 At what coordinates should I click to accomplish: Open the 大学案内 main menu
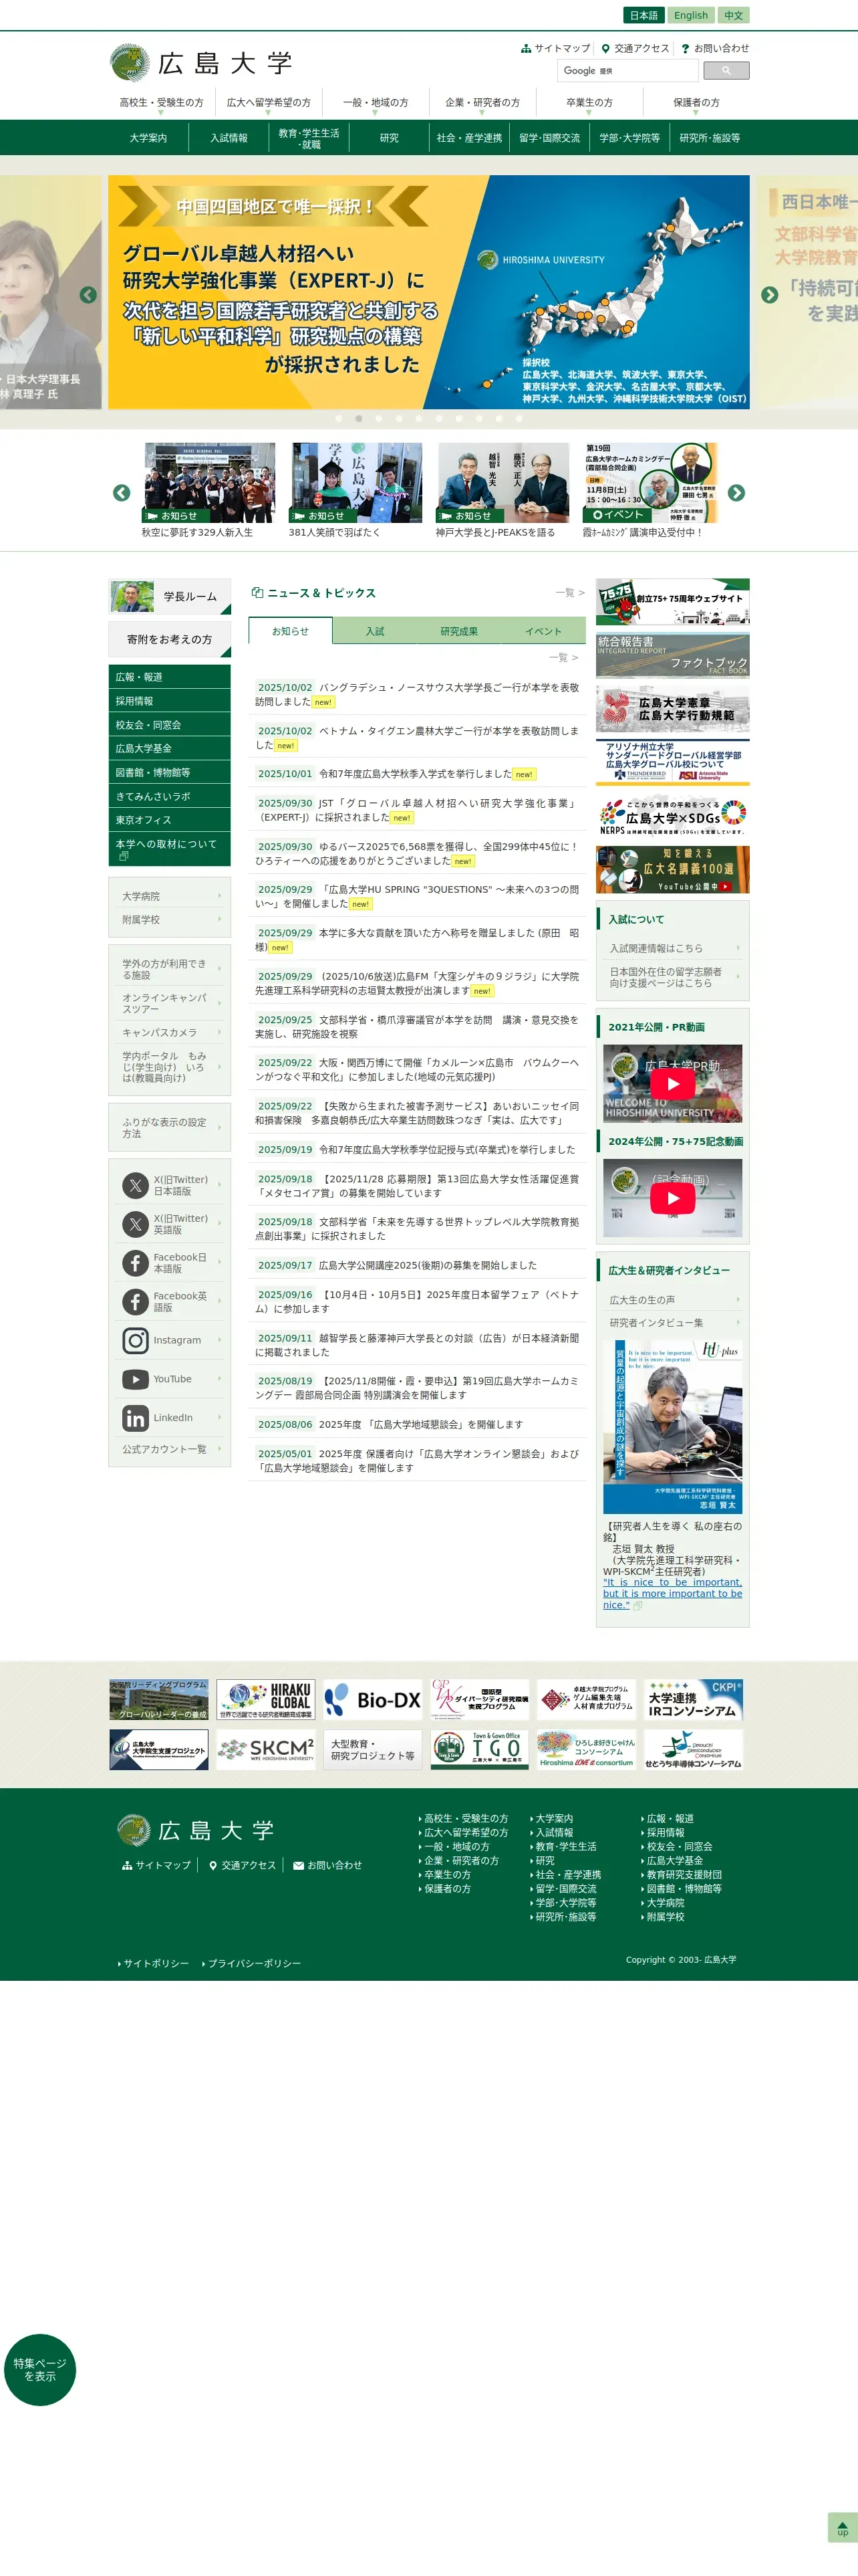pyautogui.click(x=148, y=138)
